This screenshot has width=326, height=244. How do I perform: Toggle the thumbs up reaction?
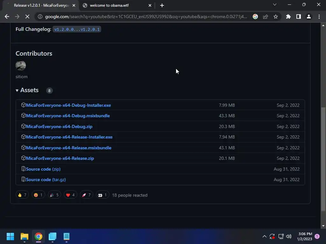22,195
